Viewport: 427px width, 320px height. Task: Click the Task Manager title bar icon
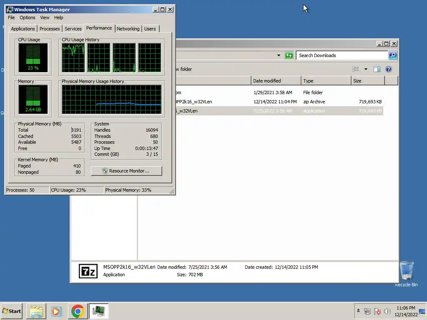tap(10, 10)
